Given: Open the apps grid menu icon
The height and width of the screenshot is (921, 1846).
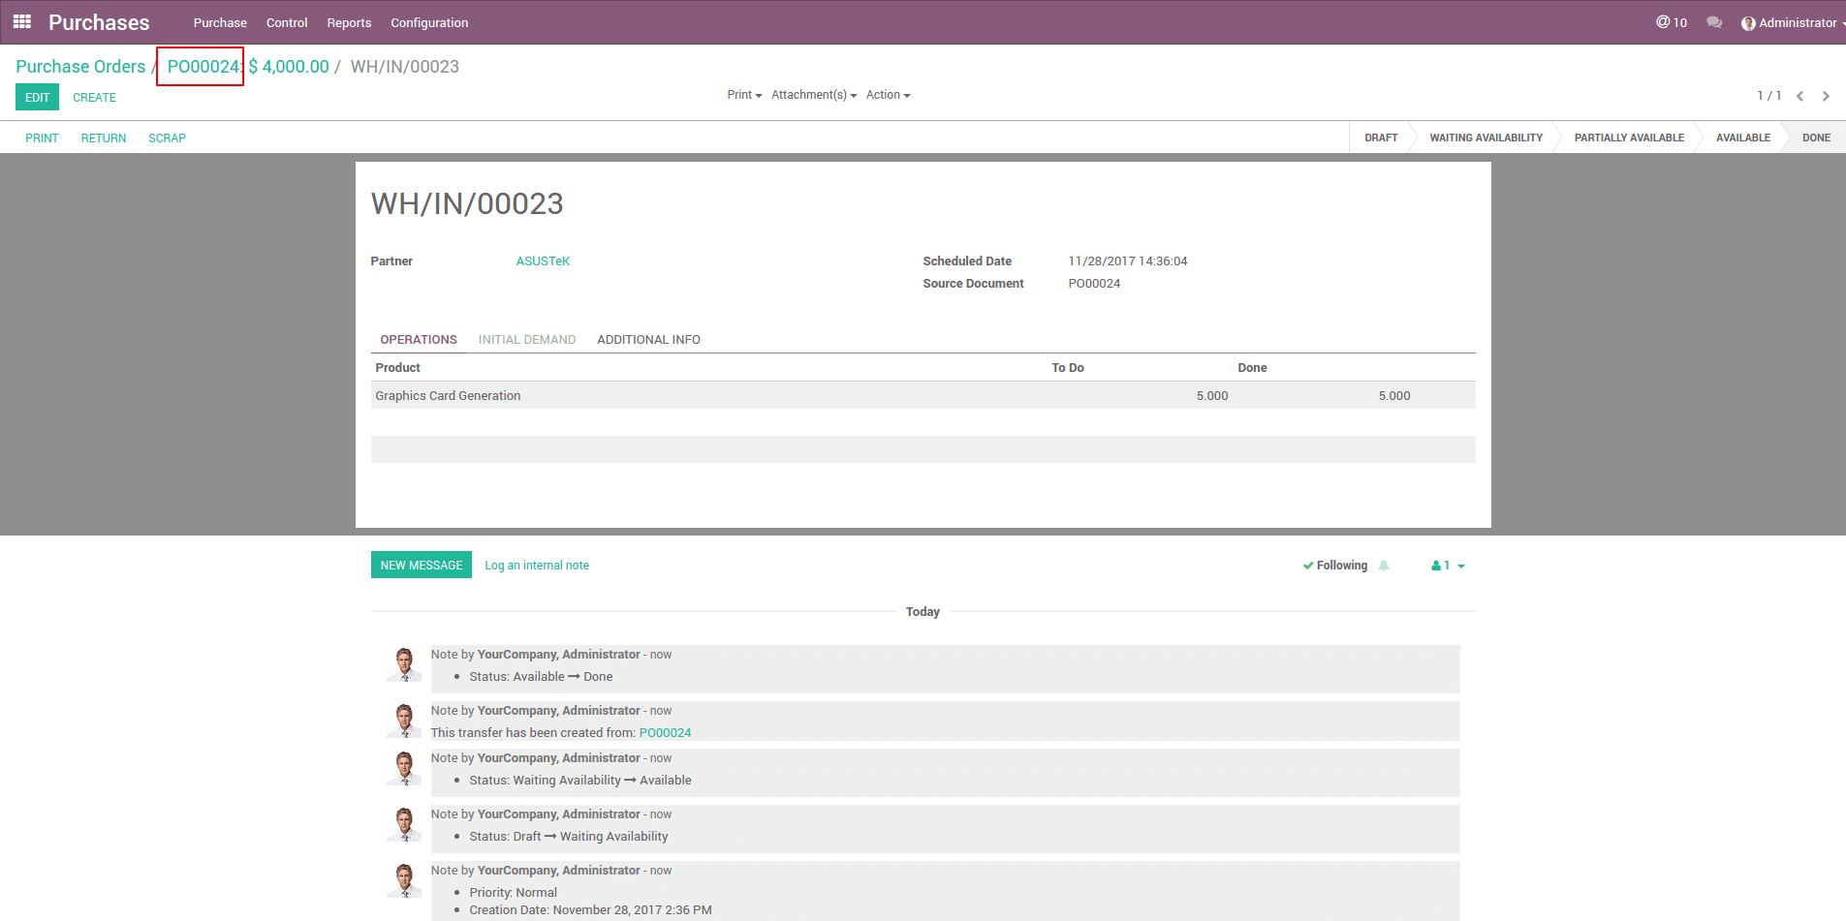Looking at the screenshot, I should click(22, 21).
